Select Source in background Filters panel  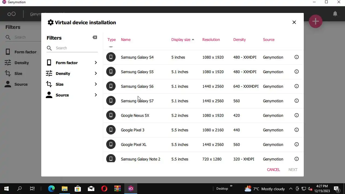[x=16, y=84]
